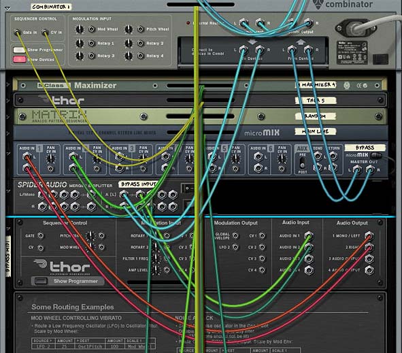
Task: Click Thor 1 Mono/Left audio output jack
Action: (369, 235)
